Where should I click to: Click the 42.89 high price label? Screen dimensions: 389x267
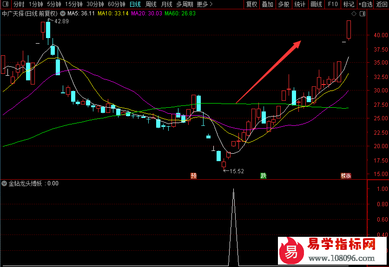pyautogui.click(x=61, y=21)
